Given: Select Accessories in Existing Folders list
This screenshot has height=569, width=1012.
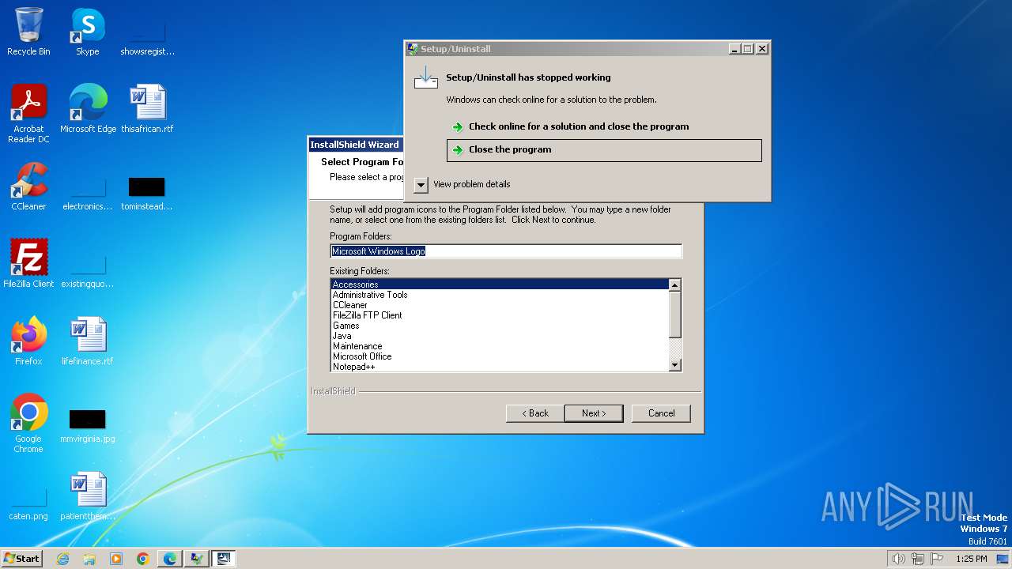Looking at the screenshot, I should click(500, 284).
